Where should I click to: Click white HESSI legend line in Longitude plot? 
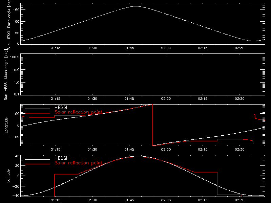[x=38, y=109]
